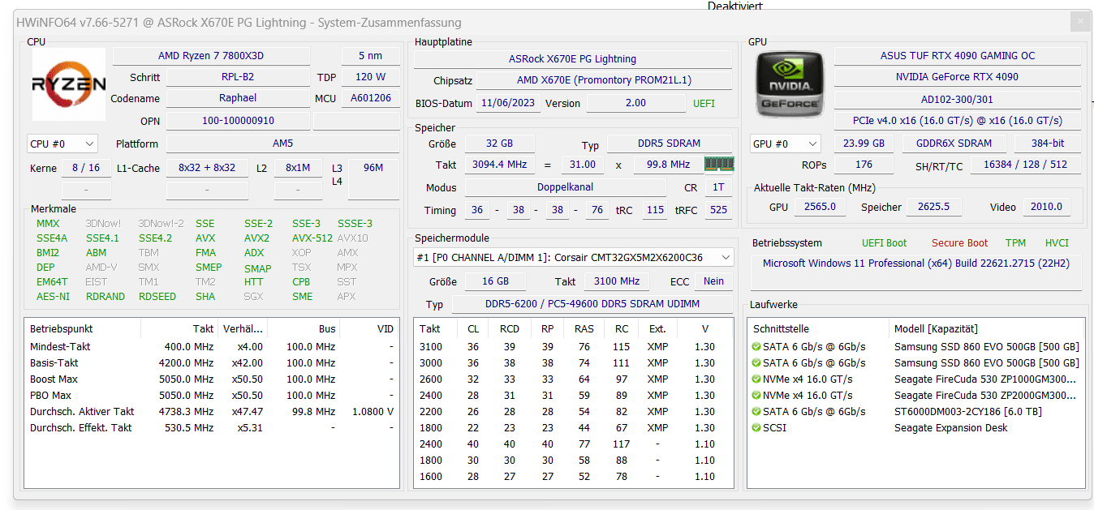Click the AVX-512 feature flag

312,238
